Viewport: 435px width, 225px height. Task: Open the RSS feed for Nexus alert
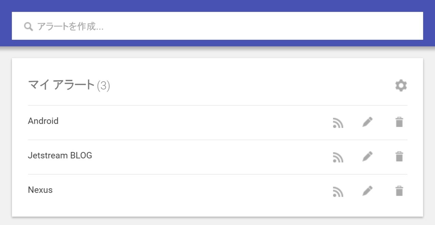click(338, 192)
